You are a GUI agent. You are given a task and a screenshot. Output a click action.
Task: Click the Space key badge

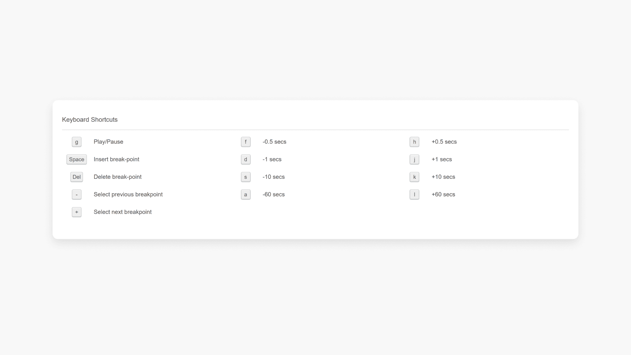77,159
